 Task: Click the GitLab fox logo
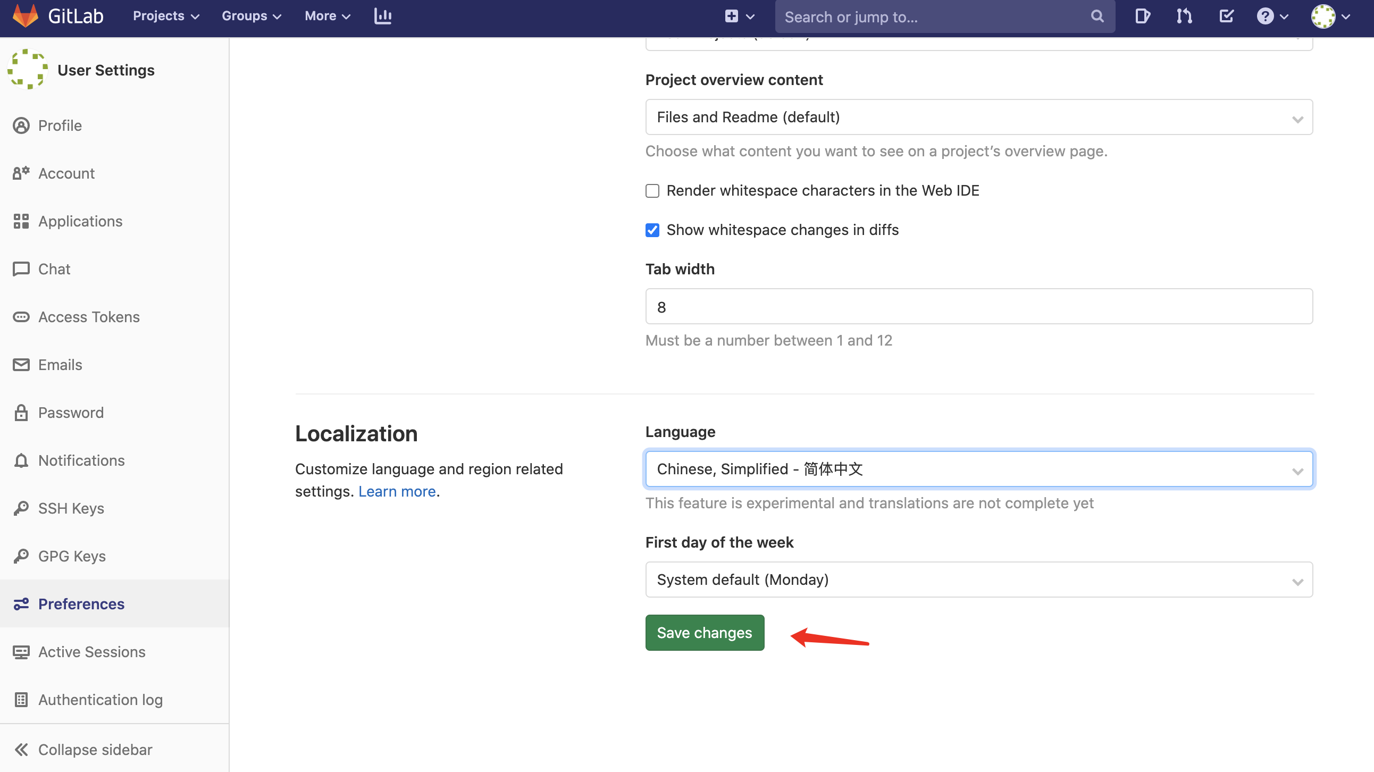26,16
